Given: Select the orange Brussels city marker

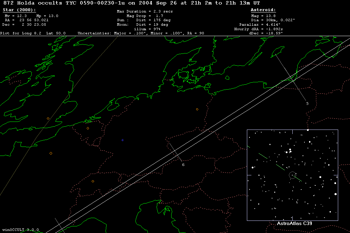Looking at the screenshot, I should (x=88, y=128).
